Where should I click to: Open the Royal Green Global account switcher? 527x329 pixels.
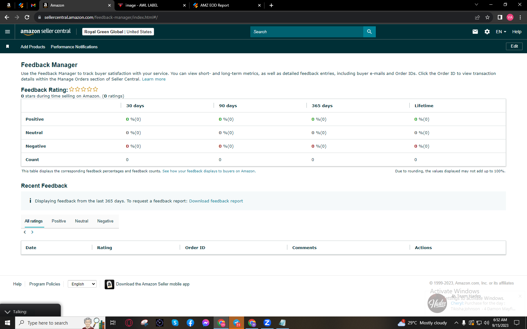click(118, 32)
